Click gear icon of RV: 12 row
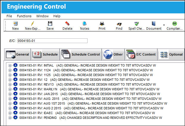The height and width of the screenshot is (126, 185). pyautogui.click(x=15, y=79)
